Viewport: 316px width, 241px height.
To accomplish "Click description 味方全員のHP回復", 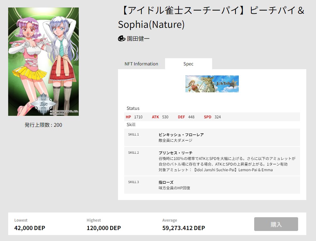I will [x=174, y=188].
